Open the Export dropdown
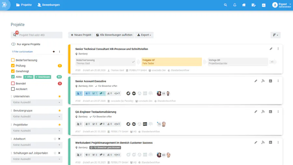The image size is (293, 165). 144,35
